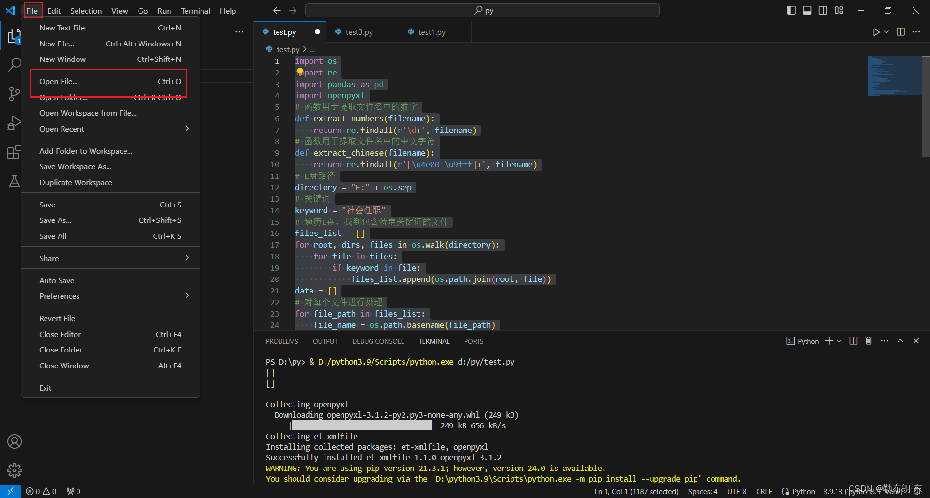Expand the Share submenu

(x=110, y=258)
